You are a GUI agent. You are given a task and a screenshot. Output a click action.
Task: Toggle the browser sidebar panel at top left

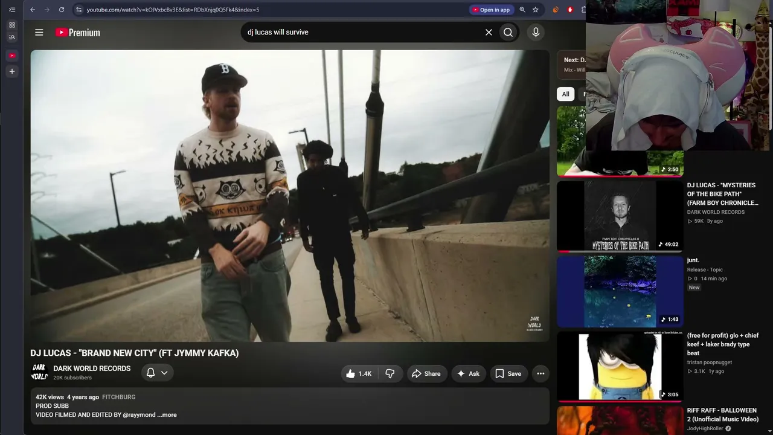coord(12,10)
